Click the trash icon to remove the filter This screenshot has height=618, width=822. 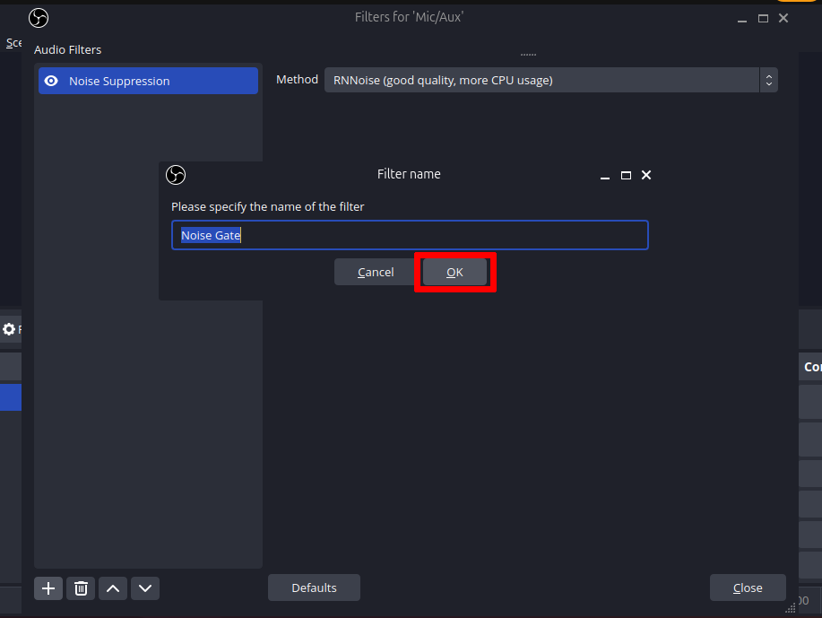click(81, 588)
